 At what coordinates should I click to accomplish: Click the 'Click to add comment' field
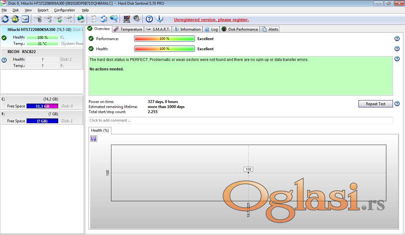coord(240,120)
